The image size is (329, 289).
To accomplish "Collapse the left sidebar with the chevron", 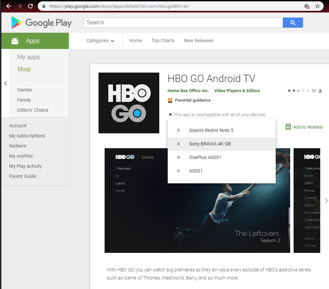I will 5,83.
